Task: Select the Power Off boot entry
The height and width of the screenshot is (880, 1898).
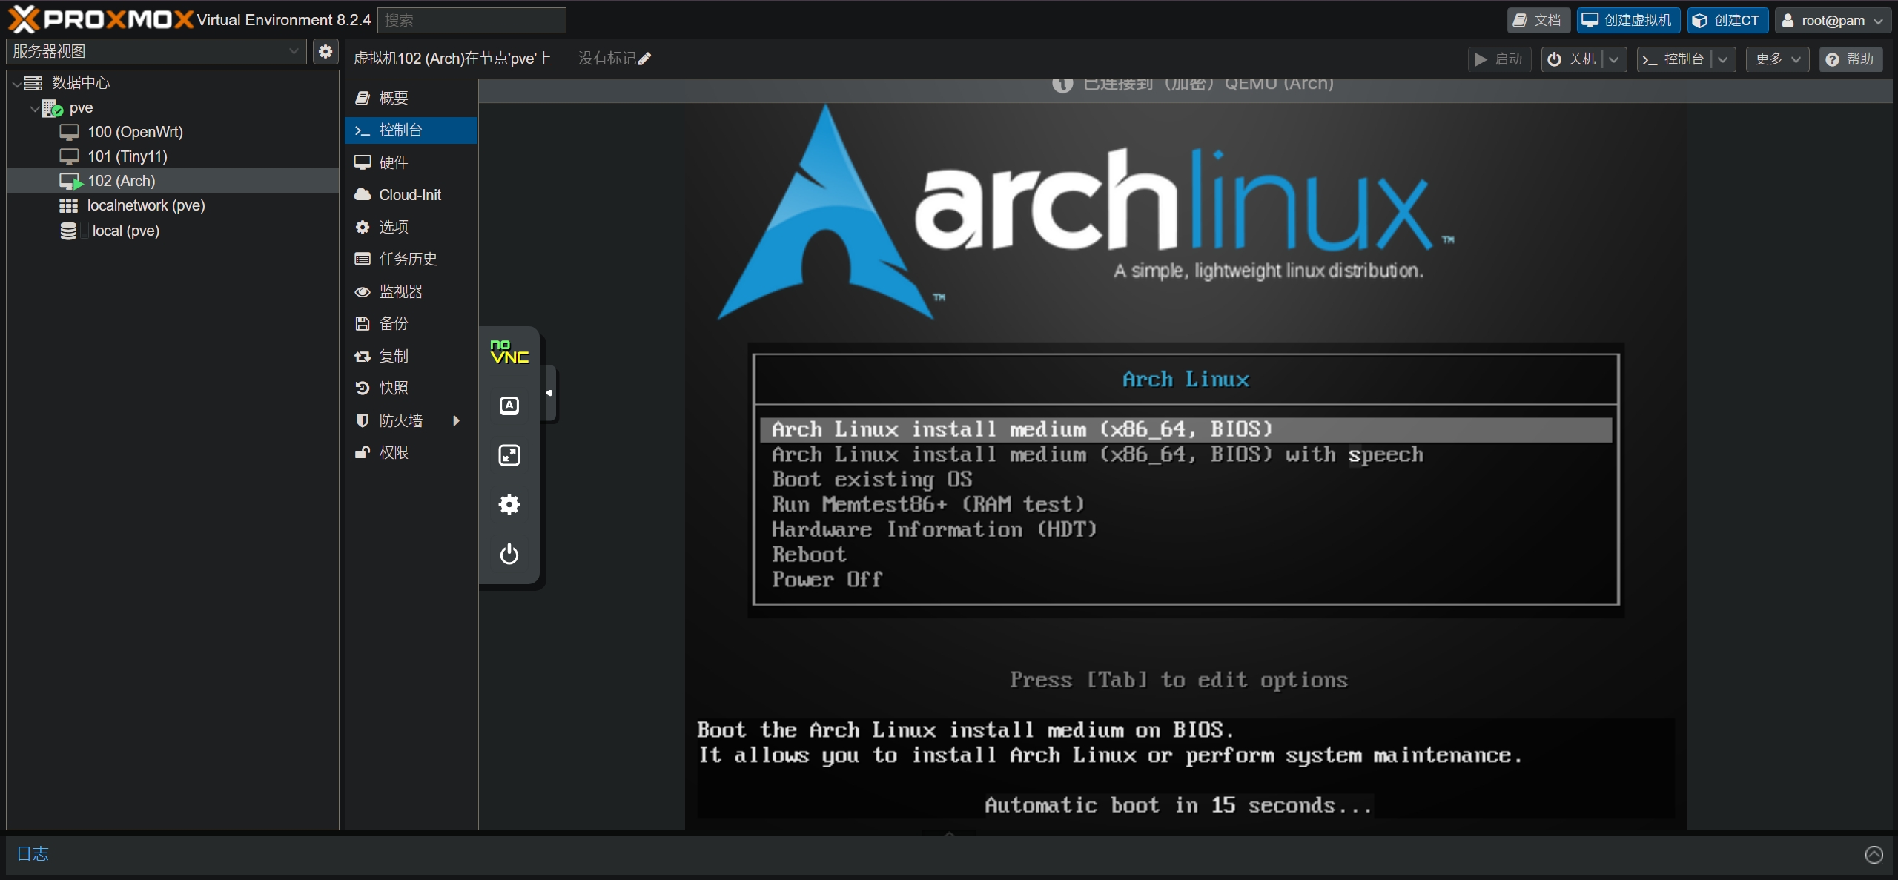Action: pos(1186,579)
